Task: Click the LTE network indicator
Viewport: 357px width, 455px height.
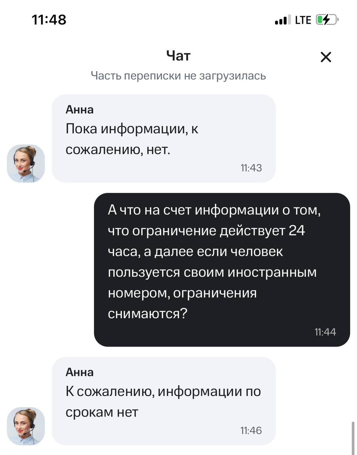Action: pos(303,20)
